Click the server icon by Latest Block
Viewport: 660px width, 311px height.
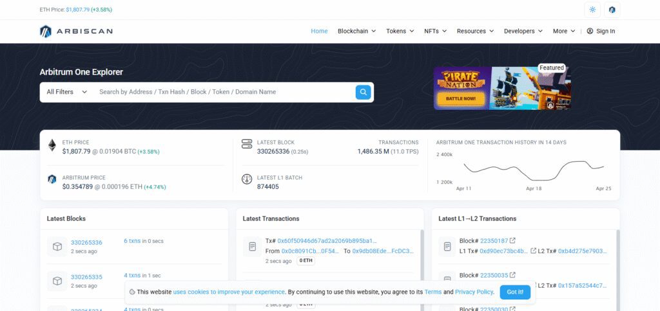pyautogui.click(x=247, y=144)
